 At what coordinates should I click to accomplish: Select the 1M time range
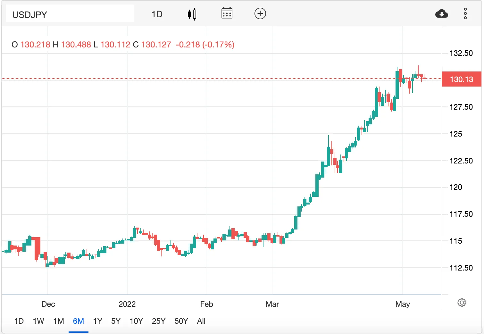click(59, 321)
